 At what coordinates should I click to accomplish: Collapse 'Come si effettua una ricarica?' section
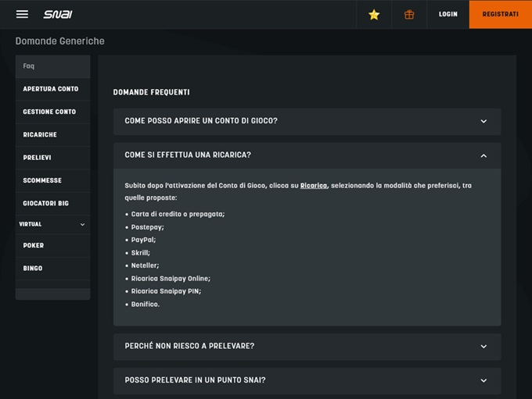(307, 155)
